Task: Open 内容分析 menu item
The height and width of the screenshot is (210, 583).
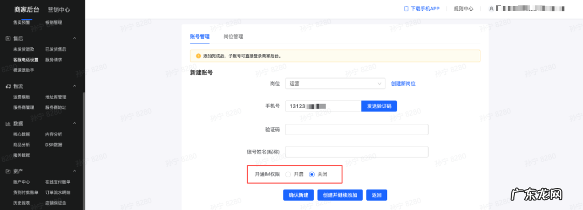Action: click(53, 134)
